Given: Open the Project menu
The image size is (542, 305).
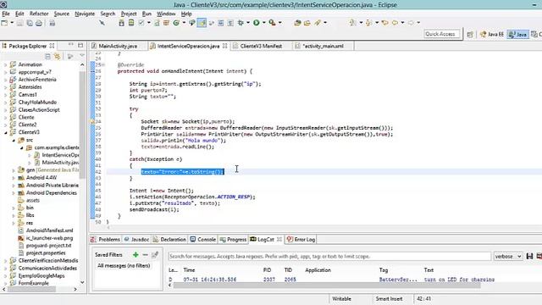Looking at the screenshot, I should pos(129,14).
